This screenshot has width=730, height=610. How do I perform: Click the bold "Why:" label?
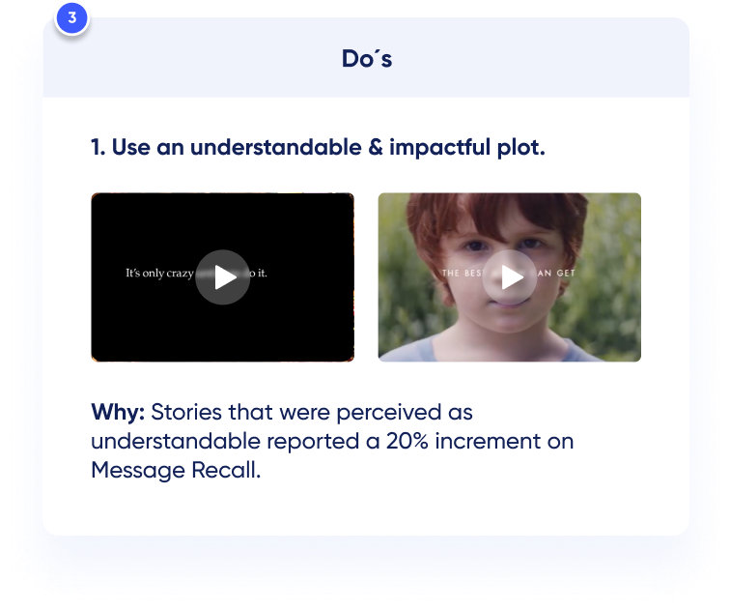(x=118, y=413)
